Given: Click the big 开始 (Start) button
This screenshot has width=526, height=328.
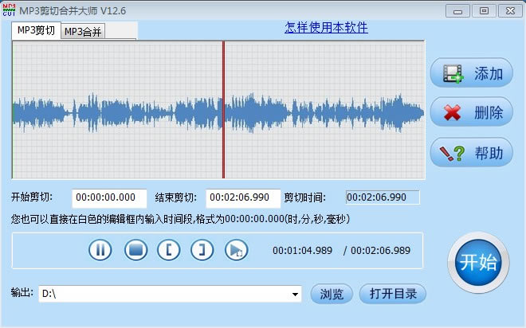Looking at the screenshot, I should [x=478, y=263].
